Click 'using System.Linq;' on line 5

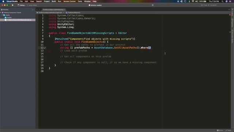coord(61,27)
